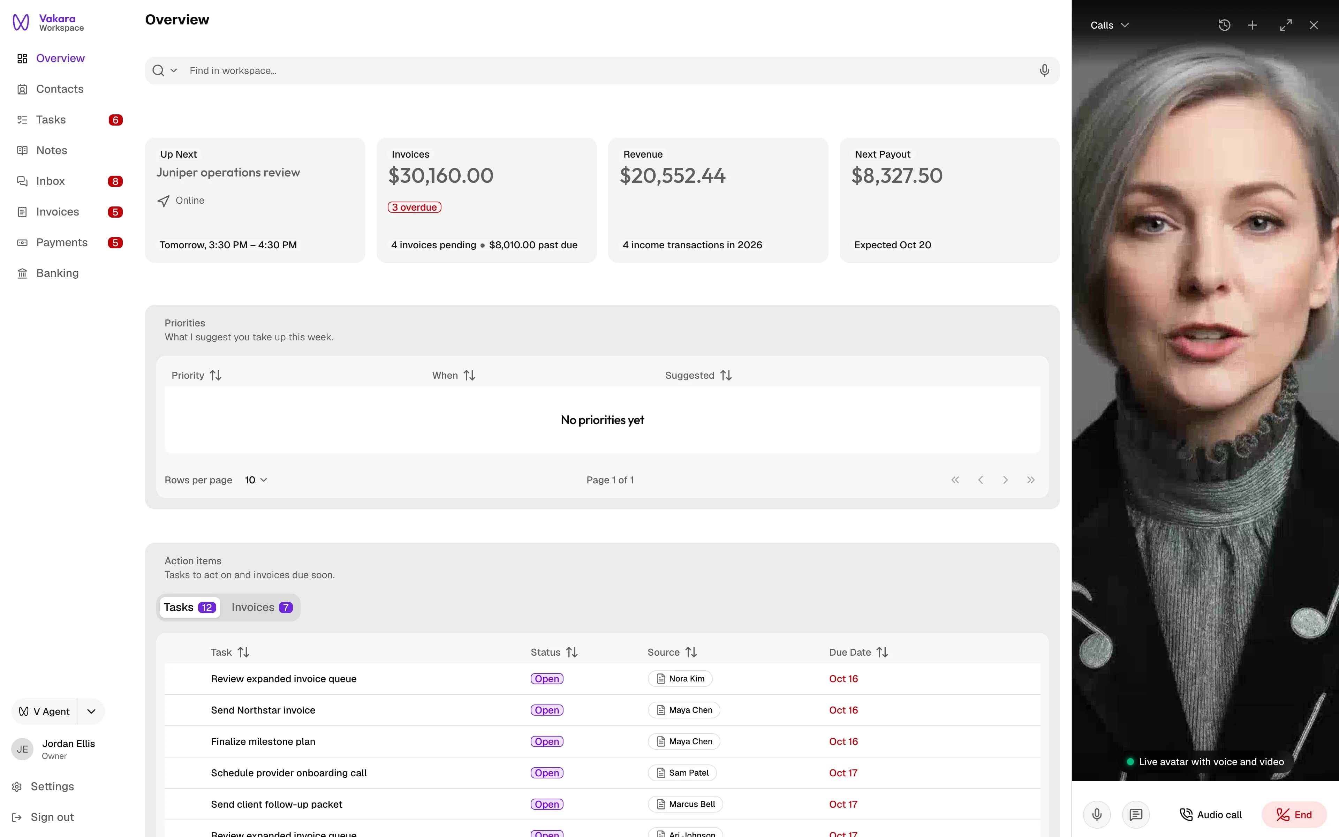
Task: Open the search scope dropdown chevron
Action: [174, 70]
